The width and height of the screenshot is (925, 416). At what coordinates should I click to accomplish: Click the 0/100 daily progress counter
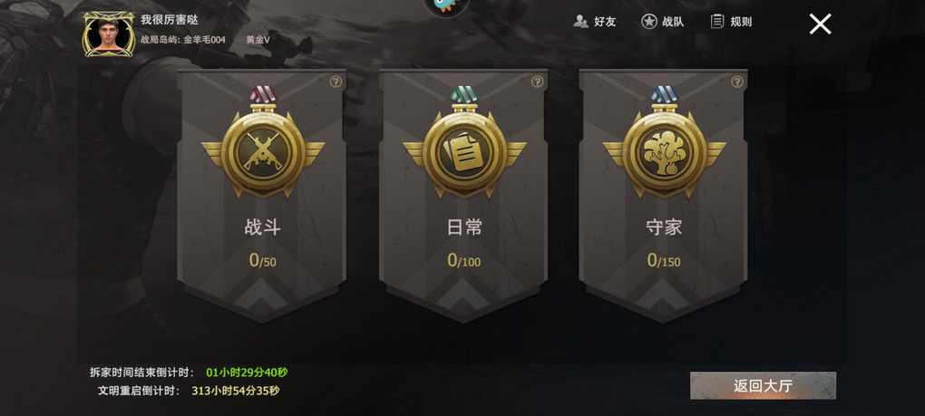click(x=464, y=260)
